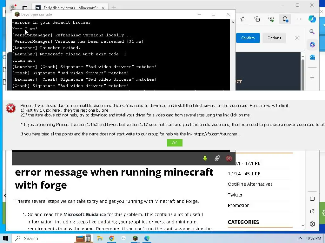Viewport: 325px width, 243px height.
Task: Click the Edge tab actions icon
Action: coord(25,8)
